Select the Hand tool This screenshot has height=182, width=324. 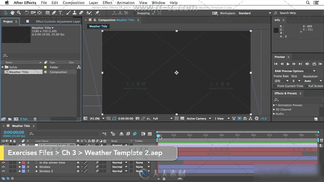pyautogui.click(x=12, y=13)
